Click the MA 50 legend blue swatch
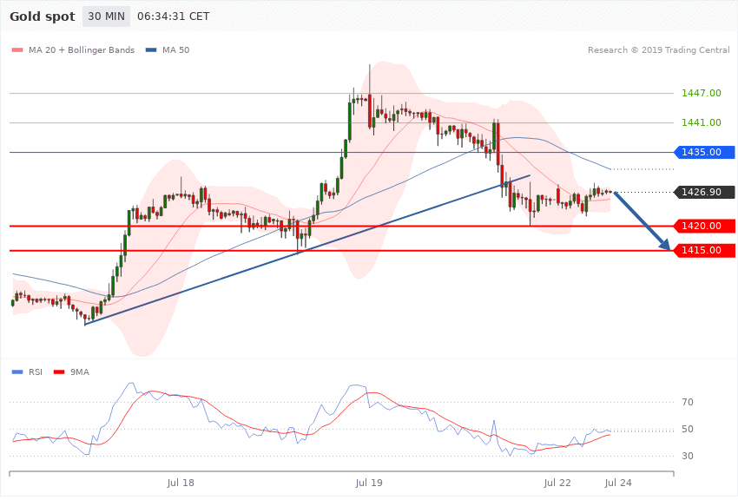This screenshot has height=500, width=738. [151, 50]
